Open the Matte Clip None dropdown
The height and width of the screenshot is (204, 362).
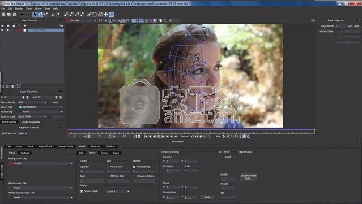[41, 112]
